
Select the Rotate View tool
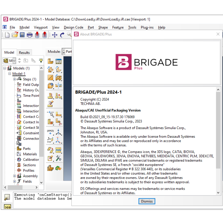(x=62, y=35)
